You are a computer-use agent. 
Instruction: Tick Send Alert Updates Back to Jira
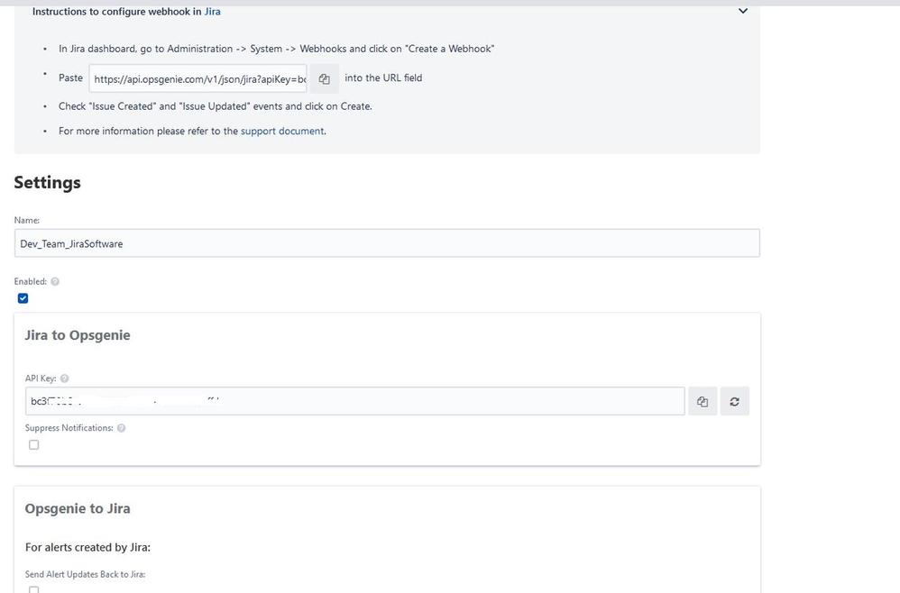tap(34, 589)
